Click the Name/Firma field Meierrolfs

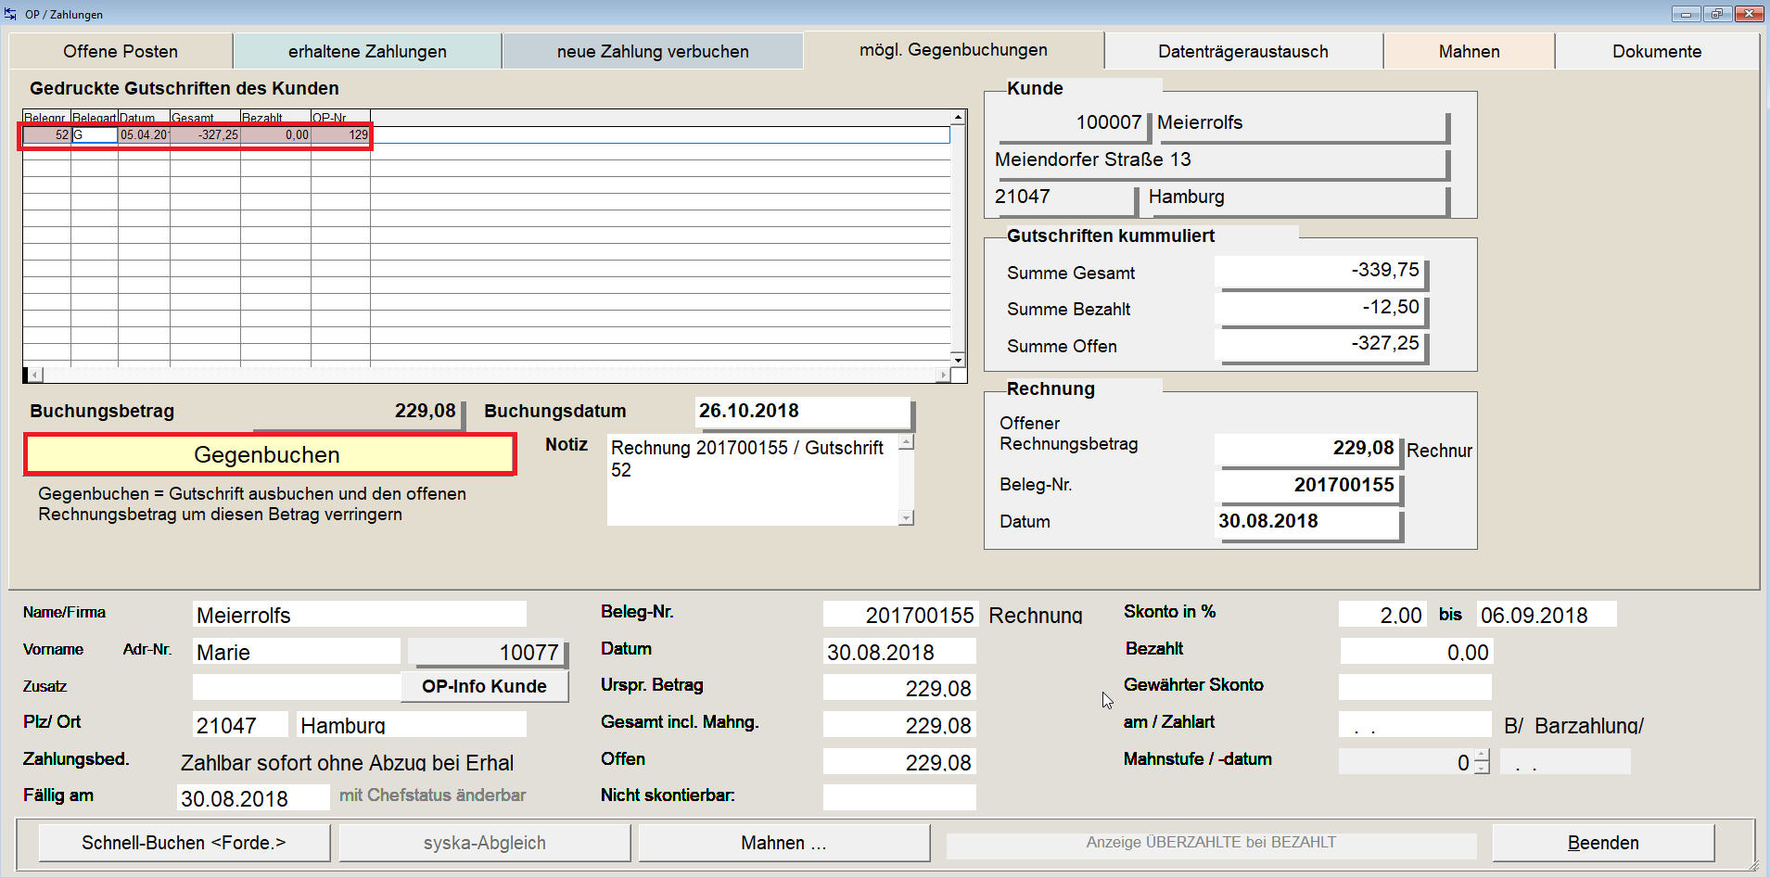pyautogui.click(x=360, y=615)
